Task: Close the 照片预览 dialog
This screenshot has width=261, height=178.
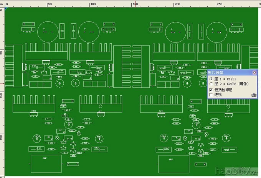Action: [x=254, y=72]
